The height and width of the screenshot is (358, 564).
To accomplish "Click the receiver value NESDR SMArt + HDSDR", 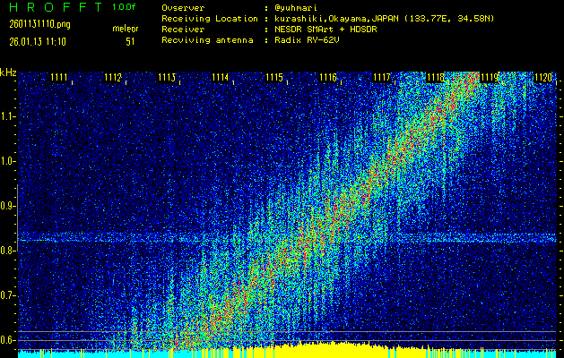I will 325,30.
